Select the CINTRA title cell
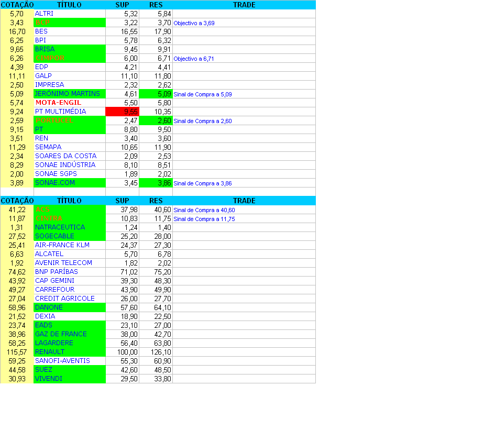Viewport: 495px width, 430px height. point(70,218)
